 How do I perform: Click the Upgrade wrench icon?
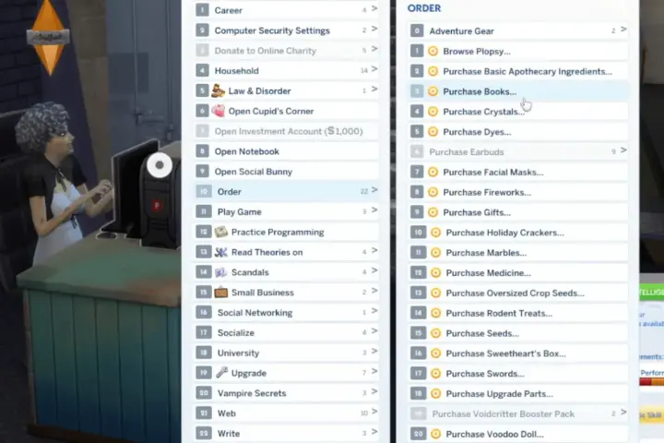tap(221, 373)
